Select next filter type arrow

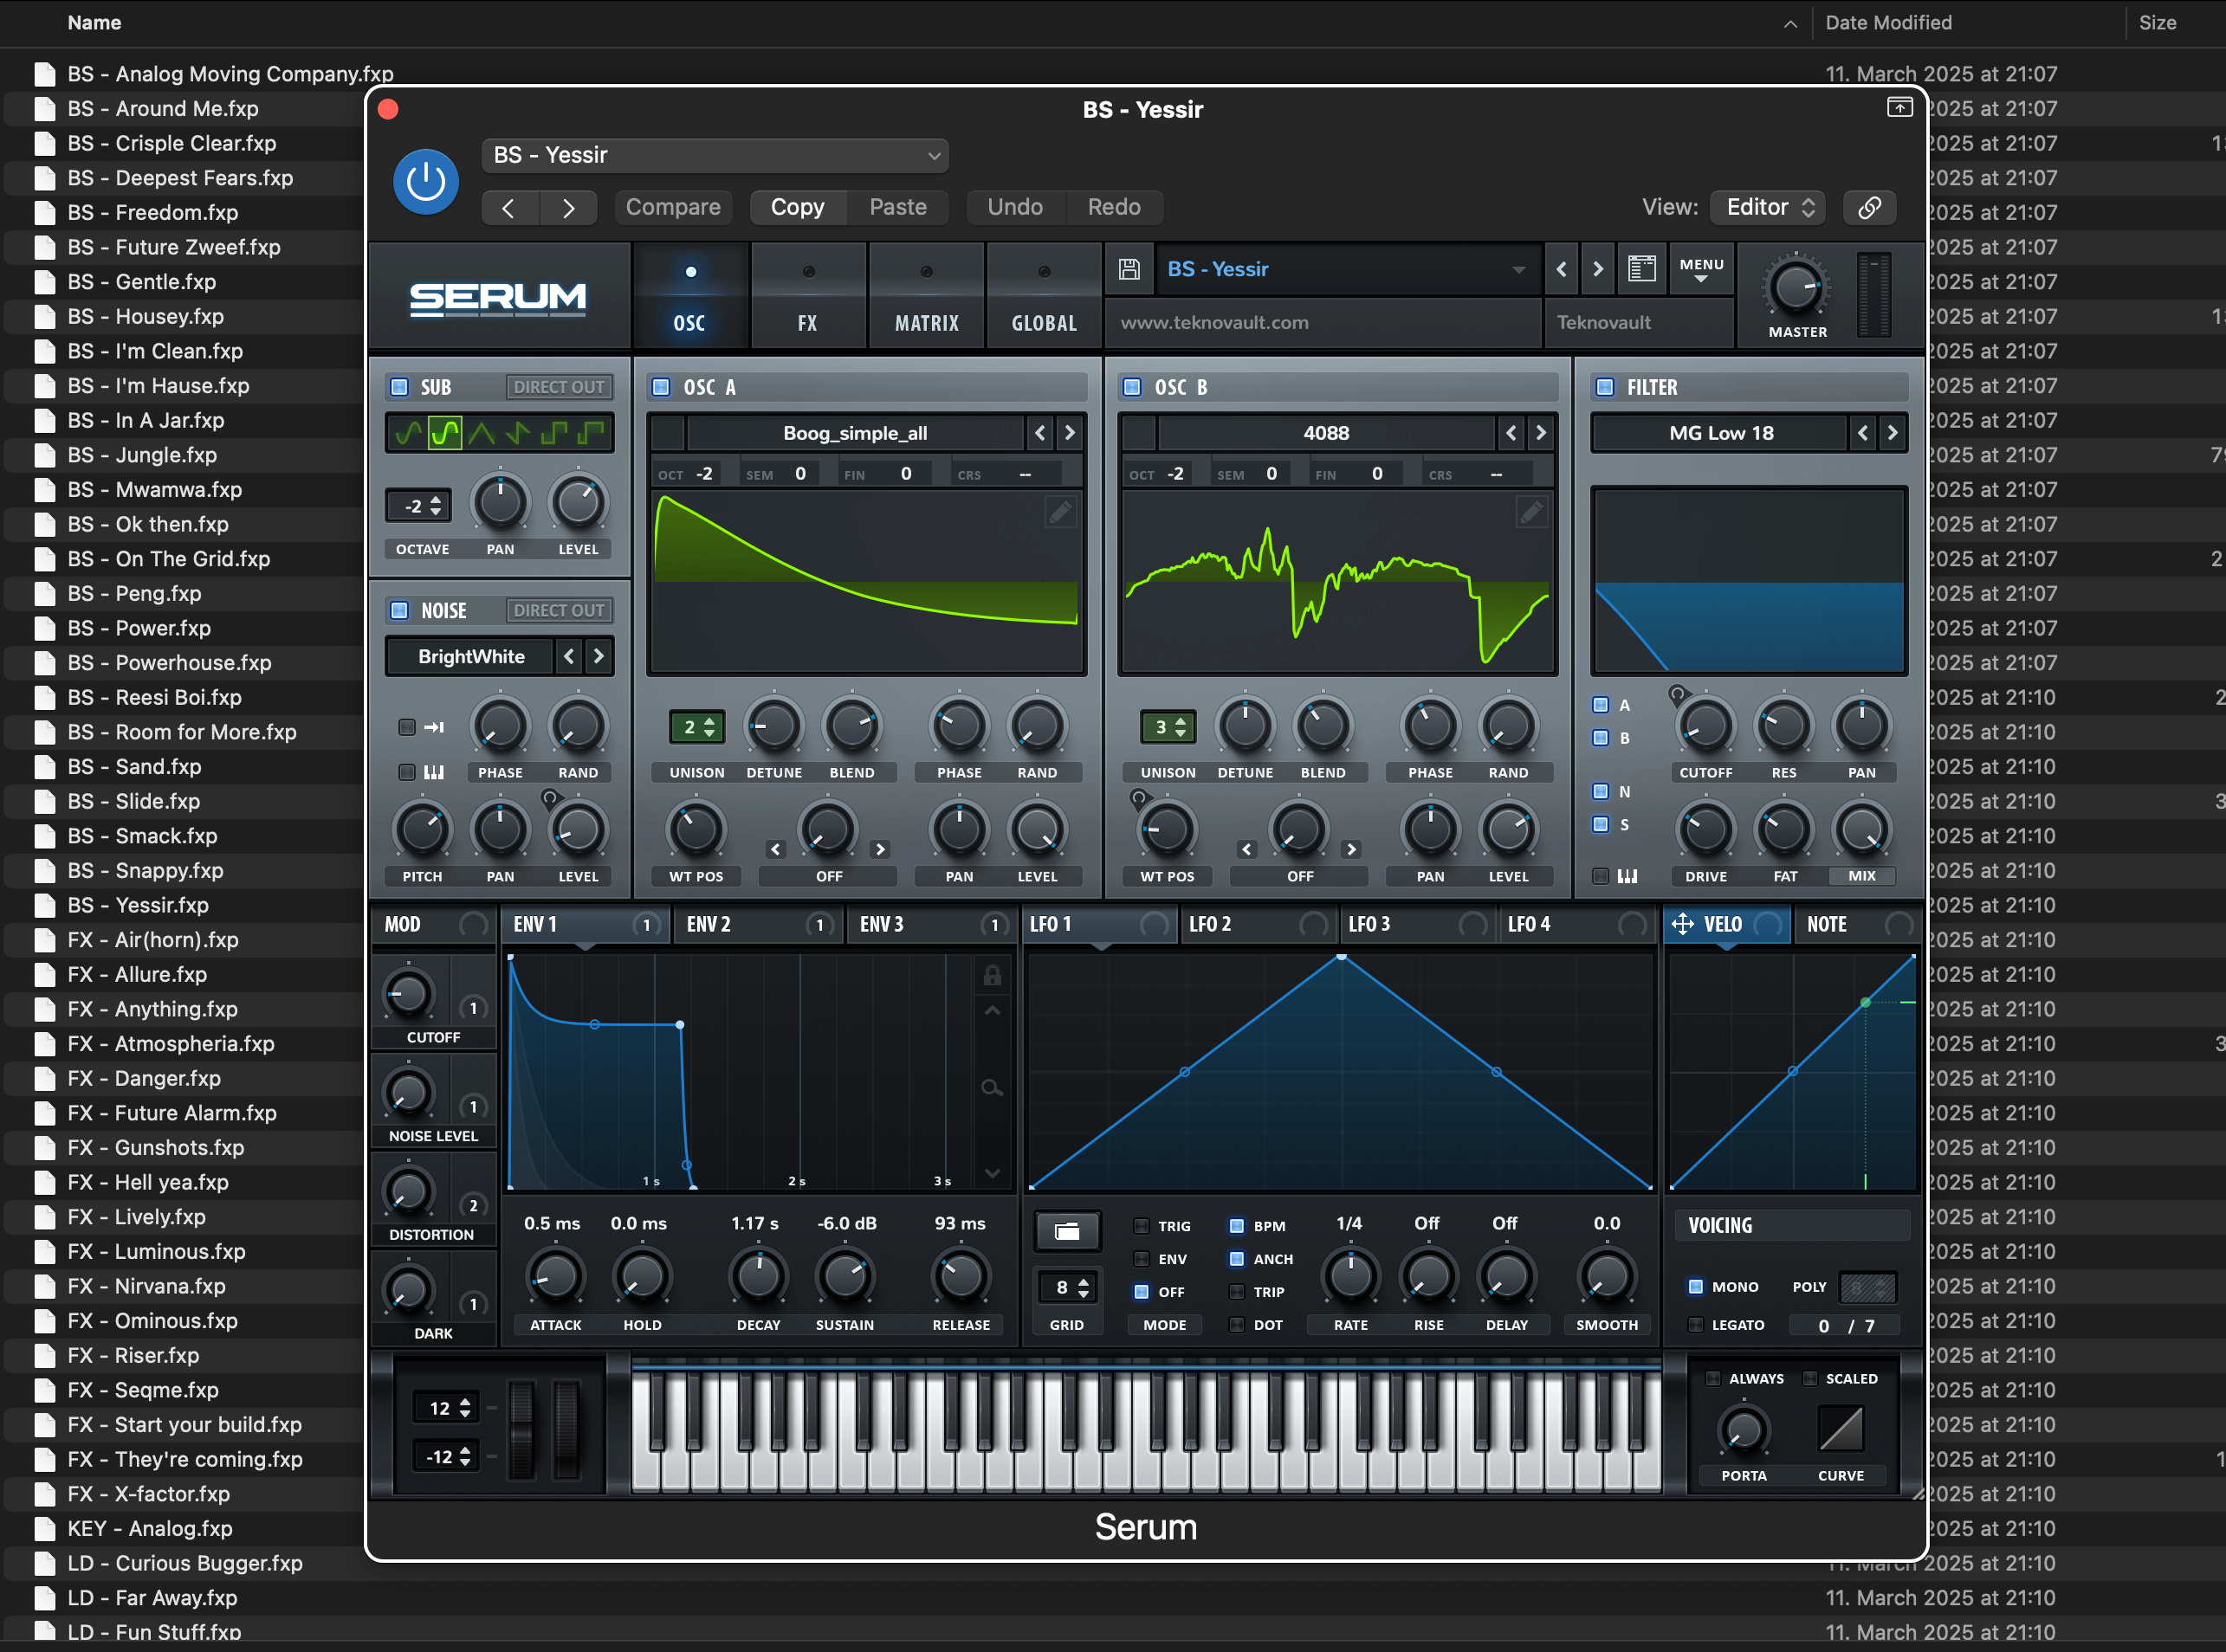[x=1892, y=433]
